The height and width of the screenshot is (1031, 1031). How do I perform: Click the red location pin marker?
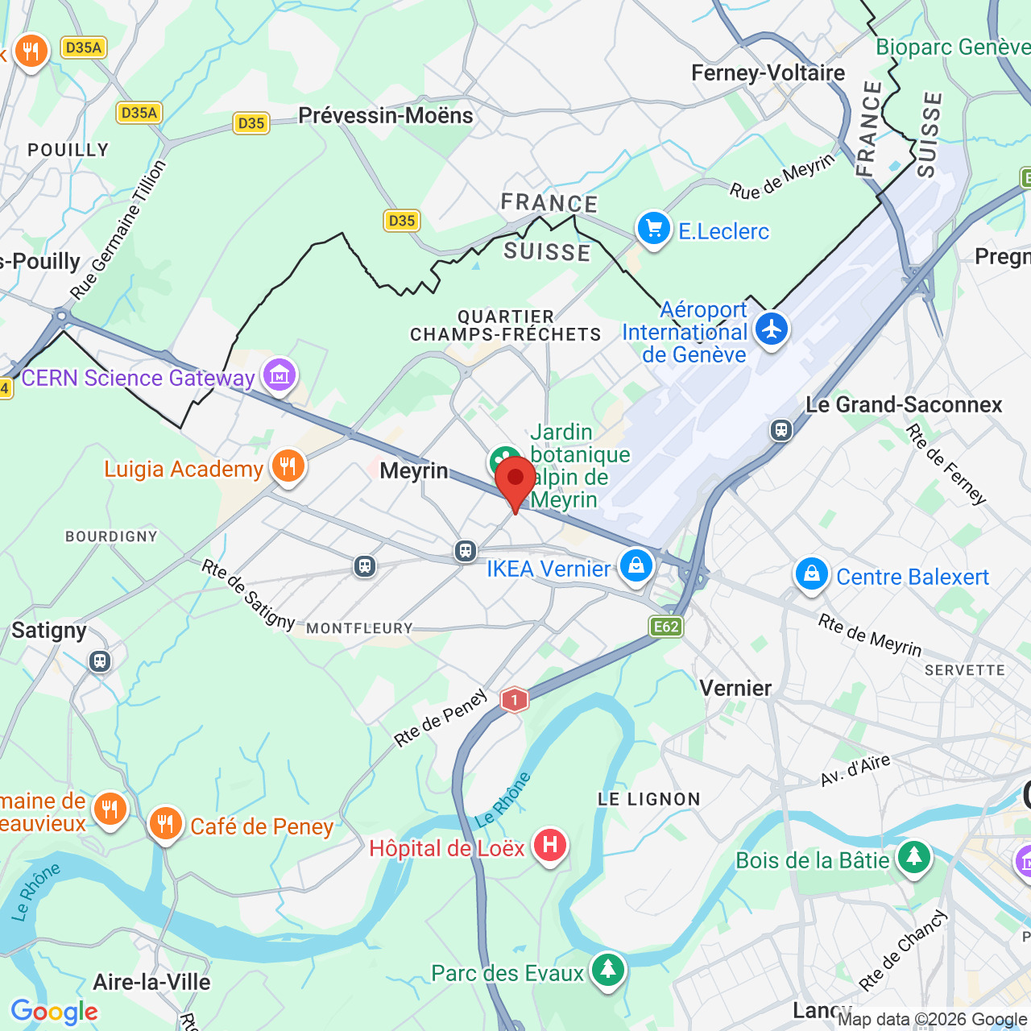click(x=515, y=482)
